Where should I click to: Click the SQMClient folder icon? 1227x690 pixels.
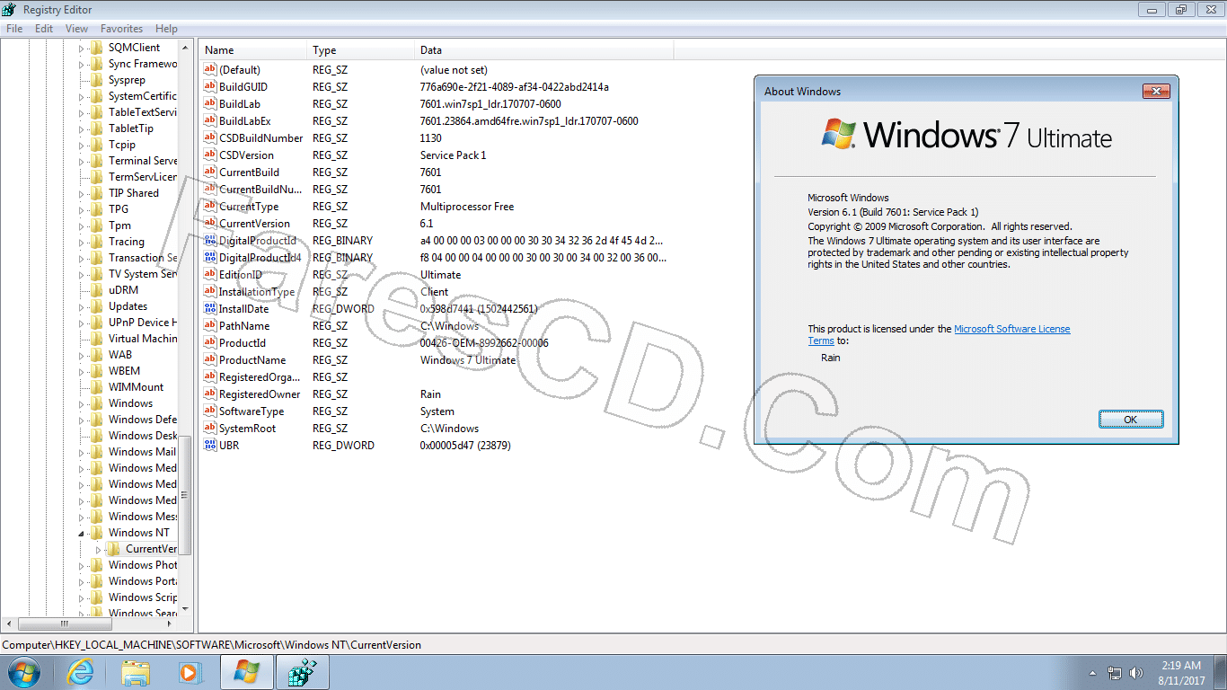(96, 48)
